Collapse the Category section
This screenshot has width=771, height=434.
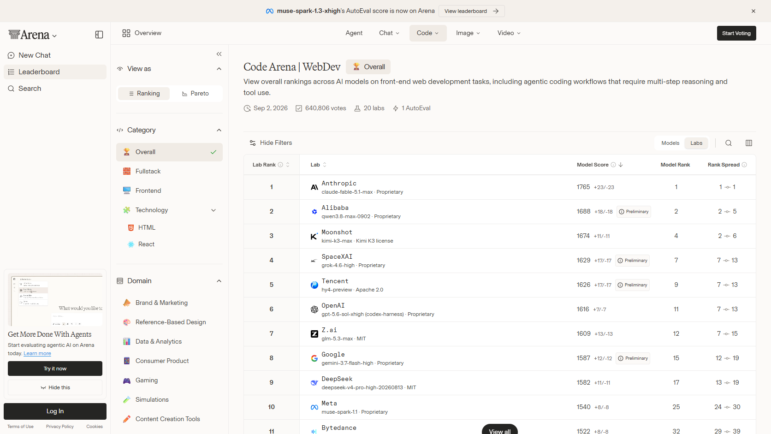pyautogui.click(x=219, y=130)
